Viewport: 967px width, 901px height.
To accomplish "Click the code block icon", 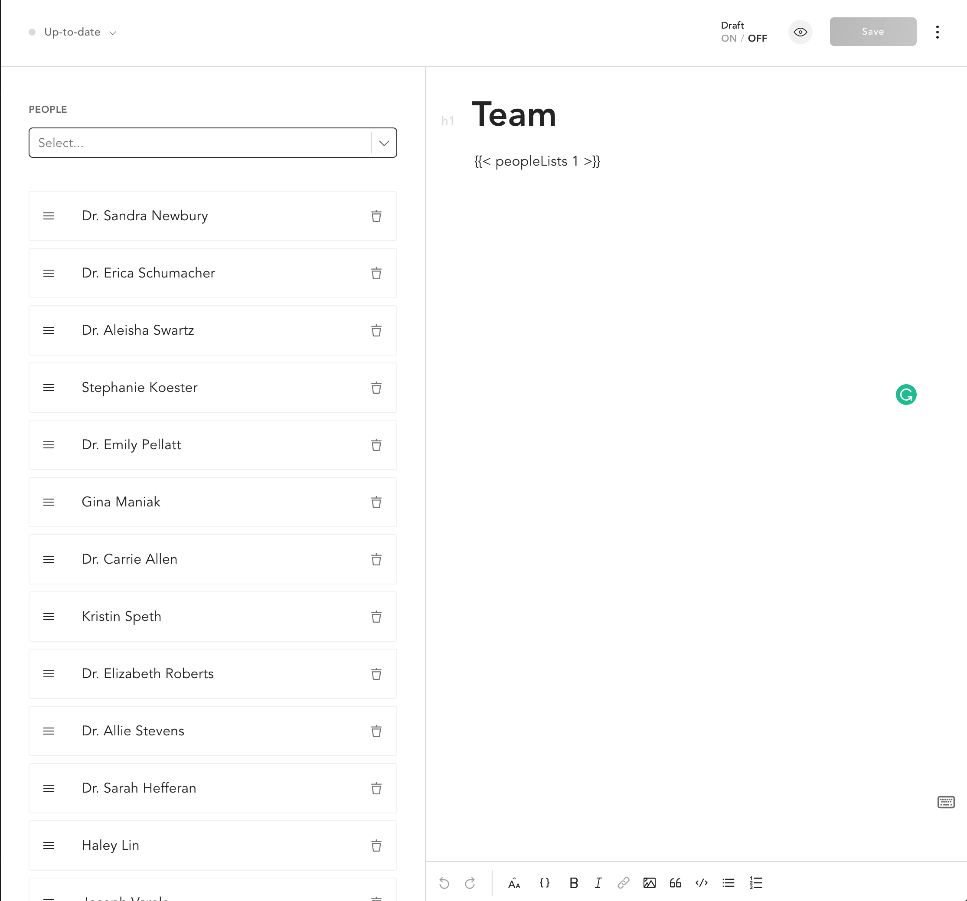I will click(701, 883).
